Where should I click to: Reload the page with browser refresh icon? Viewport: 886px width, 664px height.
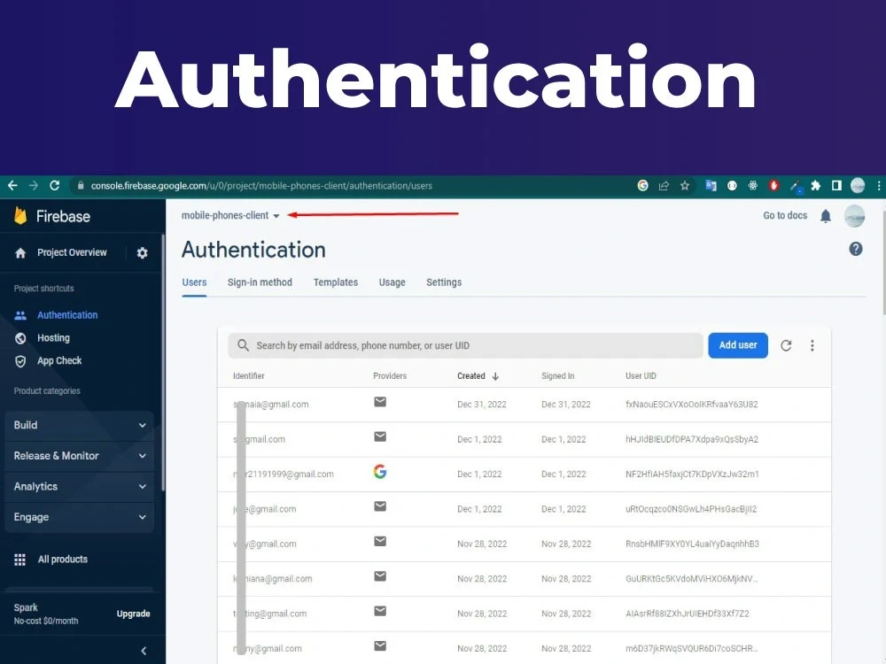point(55,186)
